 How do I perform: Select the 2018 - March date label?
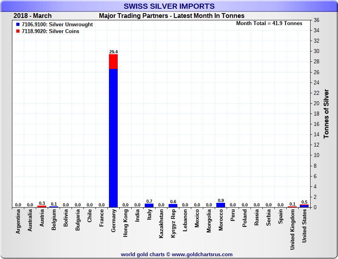32,16
